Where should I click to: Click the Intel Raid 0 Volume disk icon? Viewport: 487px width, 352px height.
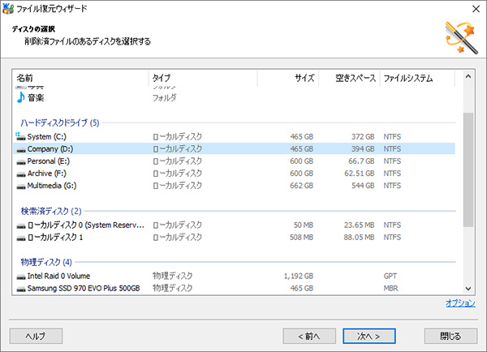click(21, 277)
